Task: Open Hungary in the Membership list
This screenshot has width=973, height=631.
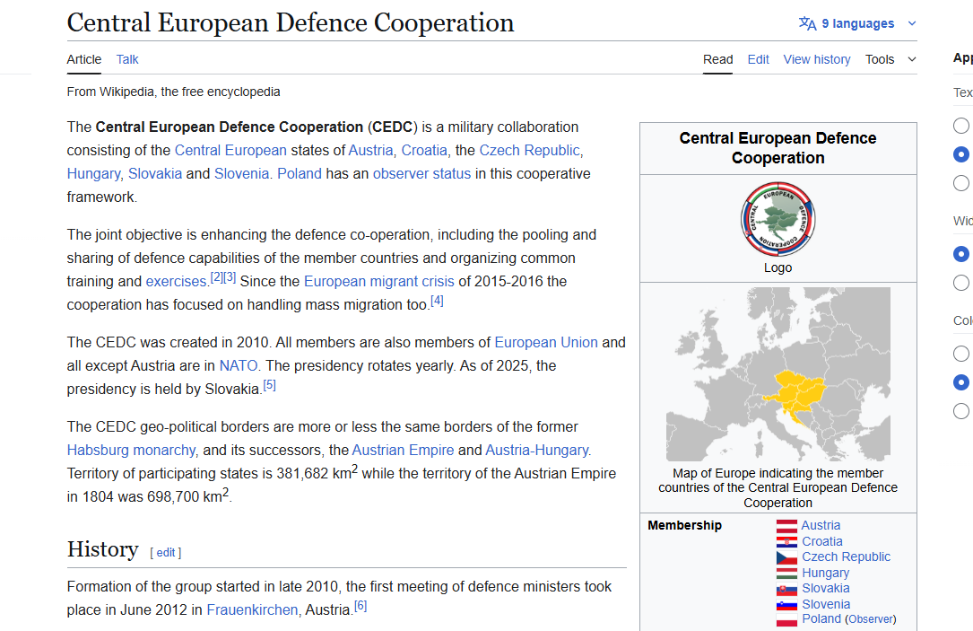Action: pyautogui.click(x=825, y=573)
